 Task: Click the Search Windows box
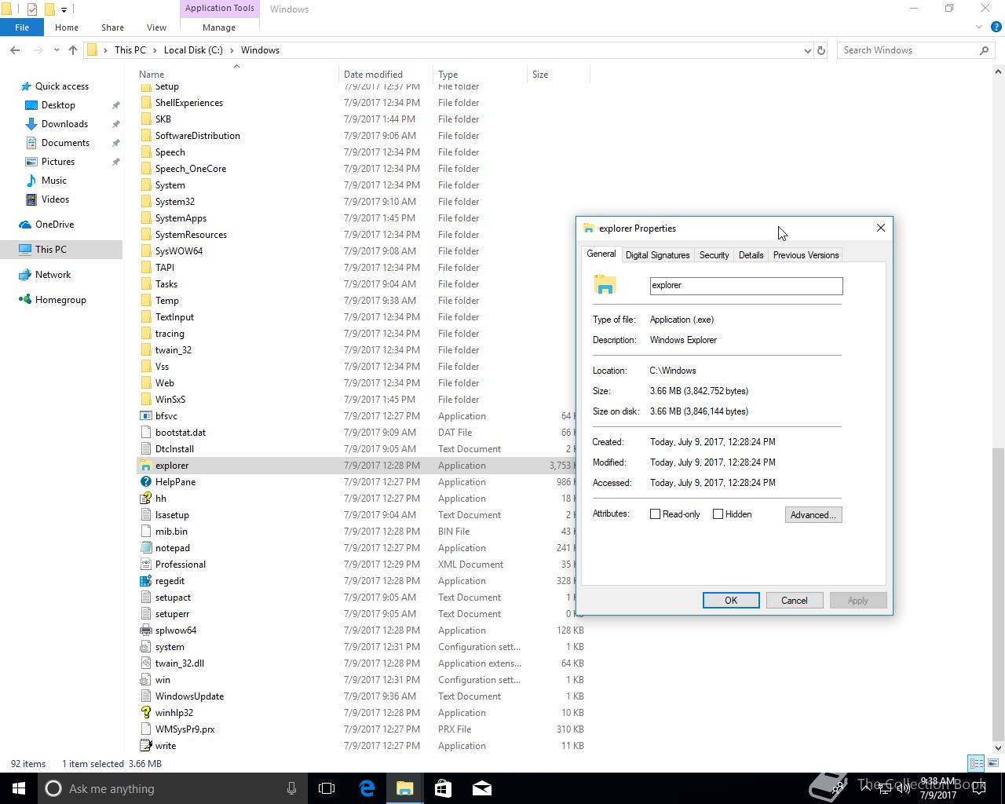tap(915, 50)
